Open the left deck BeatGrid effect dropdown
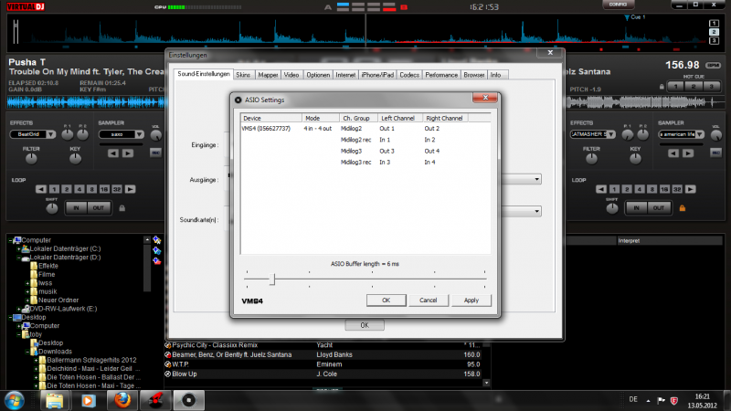Screen dimensions: 731x411 coord(51,134)
